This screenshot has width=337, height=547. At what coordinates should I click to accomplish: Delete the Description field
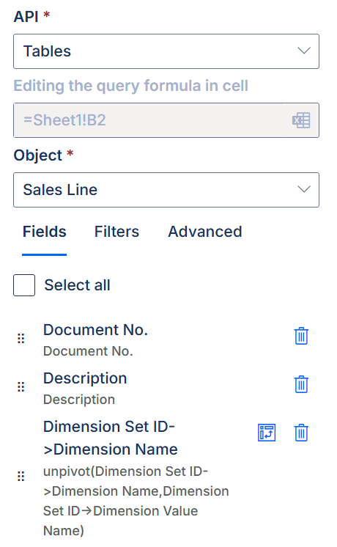[x=301, y=384]
